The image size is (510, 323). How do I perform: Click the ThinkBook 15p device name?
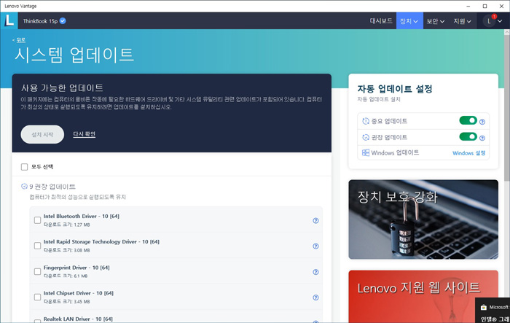tap(40, 21)
